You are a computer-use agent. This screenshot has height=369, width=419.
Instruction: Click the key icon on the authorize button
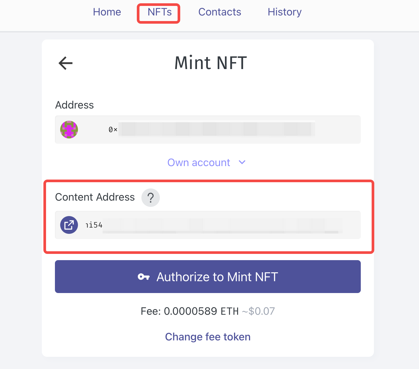[144, 277]
